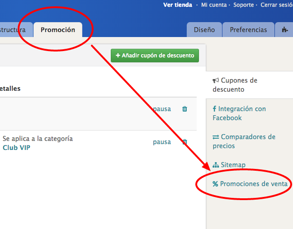This screenshot has width=293, height=229.
Task: Open Comparadores de precios section
Action: click(x=244, y=141)
